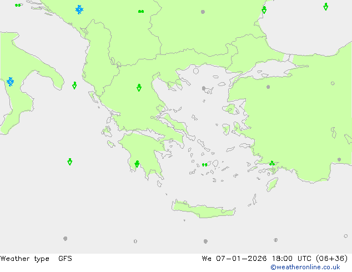Select the green shower symbol on the Peloponnese
This screenshot has height=272, width=352.
tap(137, 164)
